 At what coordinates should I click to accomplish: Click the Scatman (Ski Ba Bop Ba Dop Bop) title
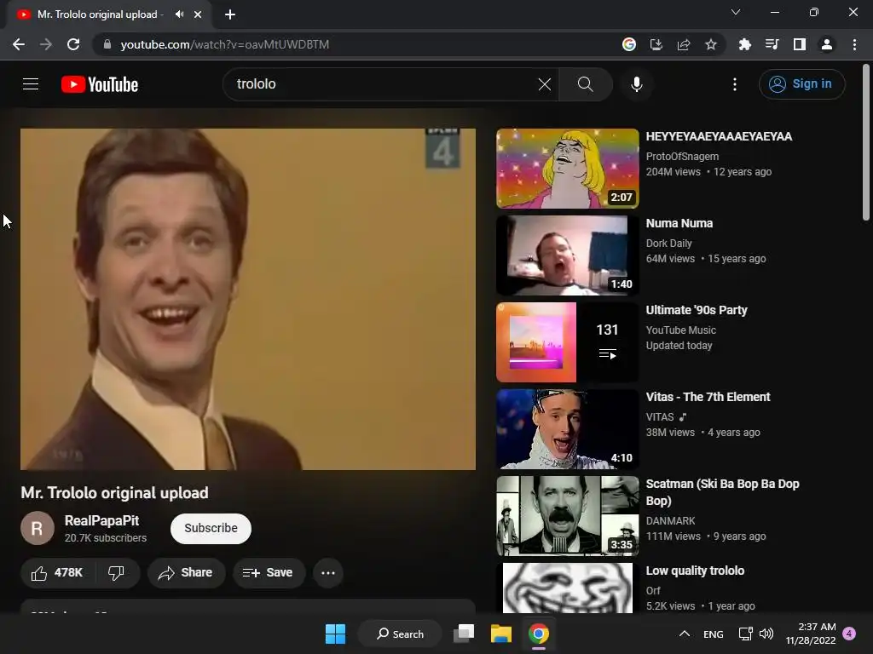point(722,492)
